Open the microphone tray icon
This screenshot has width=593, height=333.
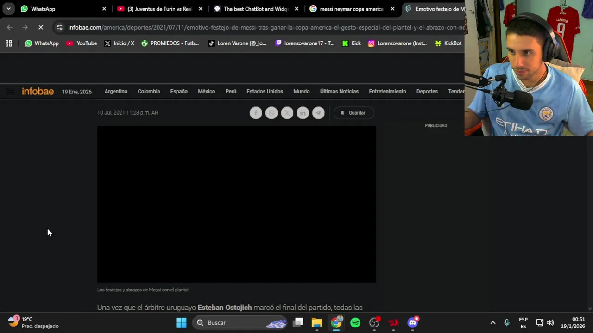pos(507,322)
